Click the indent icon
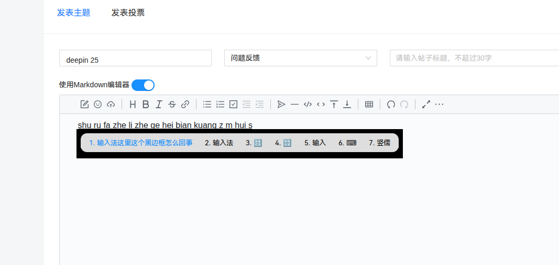 259,104
